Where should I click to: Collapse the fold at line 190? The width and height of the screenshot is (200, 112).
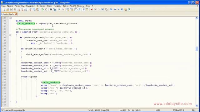(10, 35)
